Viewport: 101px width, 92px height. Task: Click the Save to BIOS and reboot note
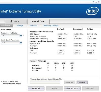click(12, 83)
